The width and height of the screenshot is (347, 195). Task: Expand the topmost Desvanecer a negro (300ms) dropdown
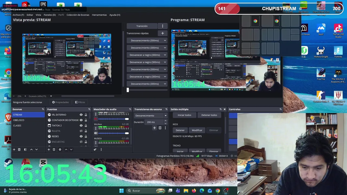pos(165,55)
